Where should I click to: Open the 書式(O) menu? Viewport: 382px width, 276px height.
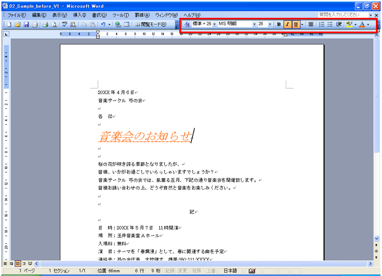(99, 15)
